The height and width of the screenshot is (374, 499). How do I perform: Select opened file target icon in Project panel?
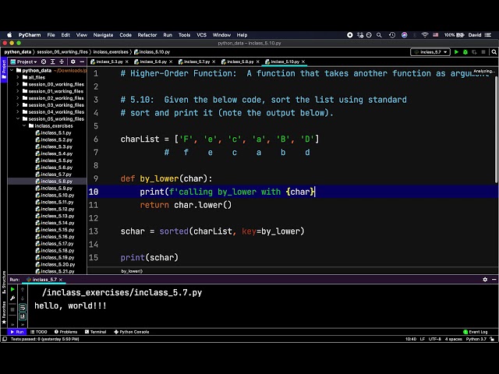(44, 62)
